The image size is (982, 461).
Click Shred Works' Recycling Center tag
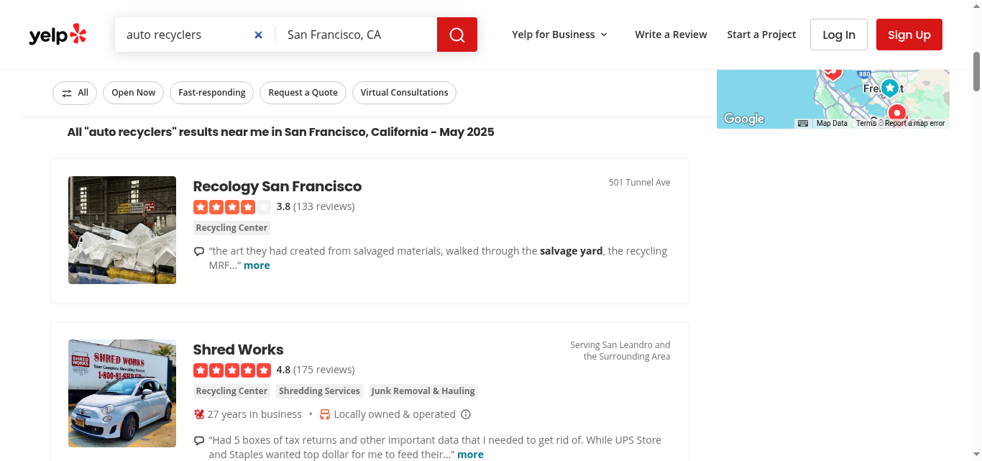231,391
